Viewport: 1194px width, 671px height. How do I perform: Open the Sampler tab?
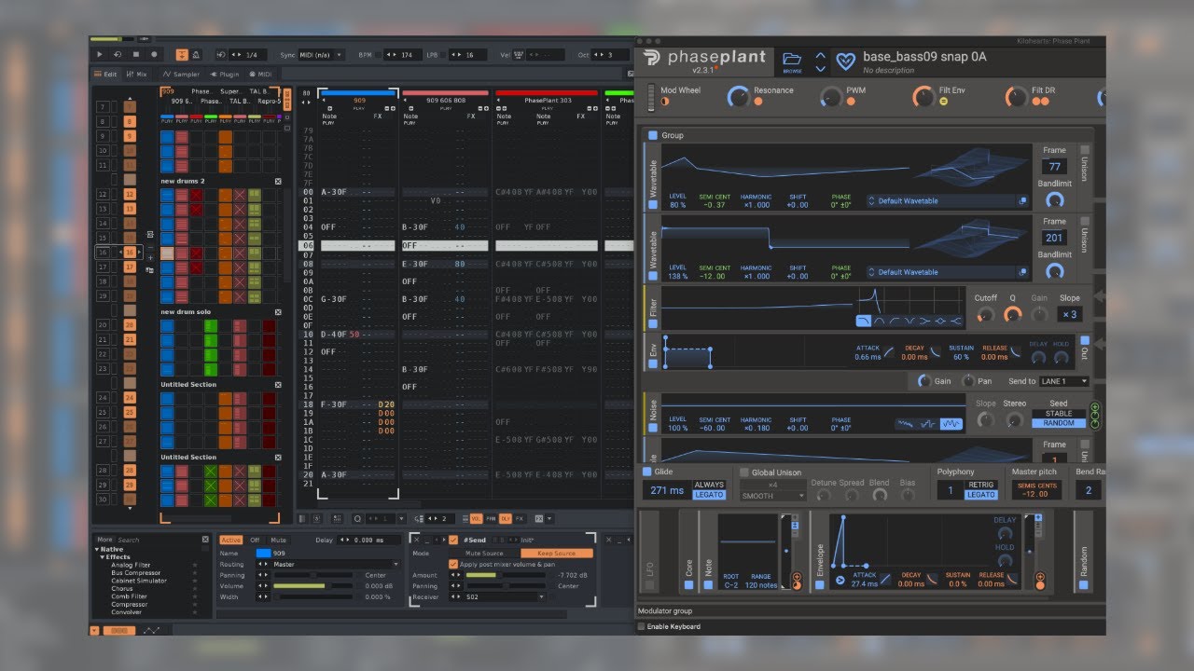point(181,74)
